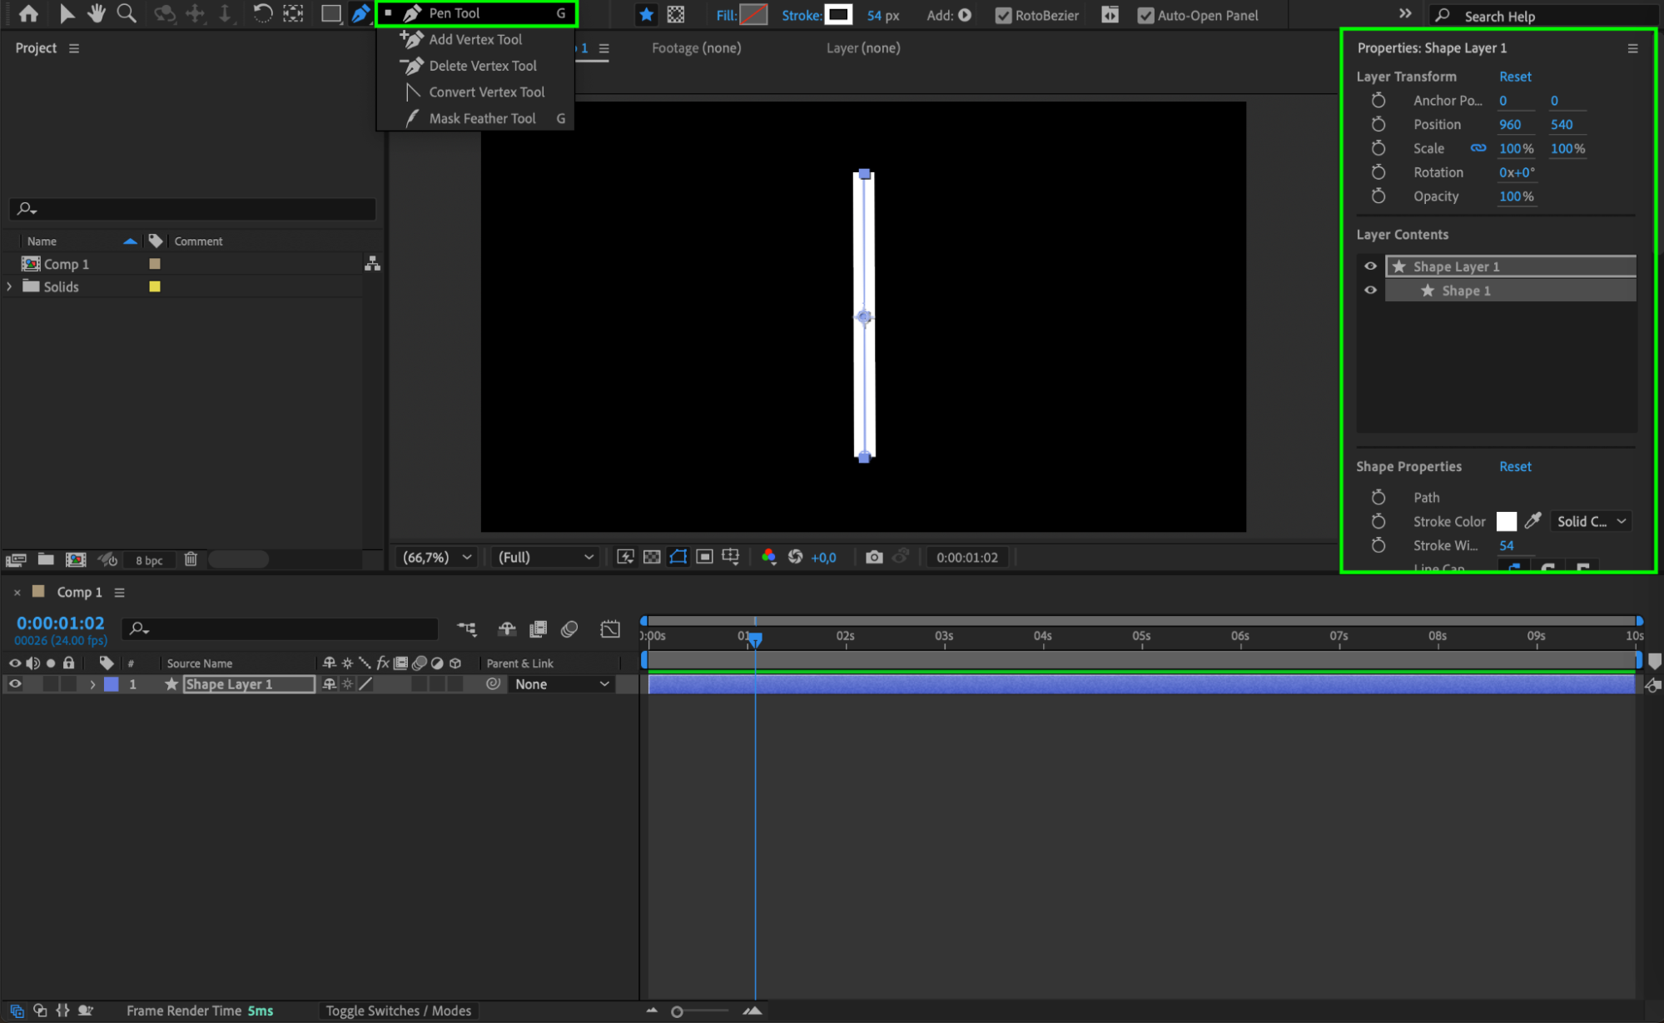The width and height of the screenshot is (1664, 1023).
Task: Pick color with Stroke Color eyedropper
Action: tap(1532, 521)
